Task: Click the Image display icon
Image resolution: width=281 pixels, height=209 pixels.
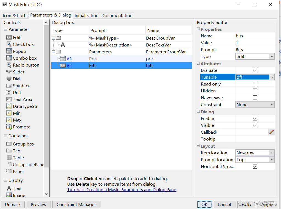Action: pyautogui.click(x=9, y=195)
